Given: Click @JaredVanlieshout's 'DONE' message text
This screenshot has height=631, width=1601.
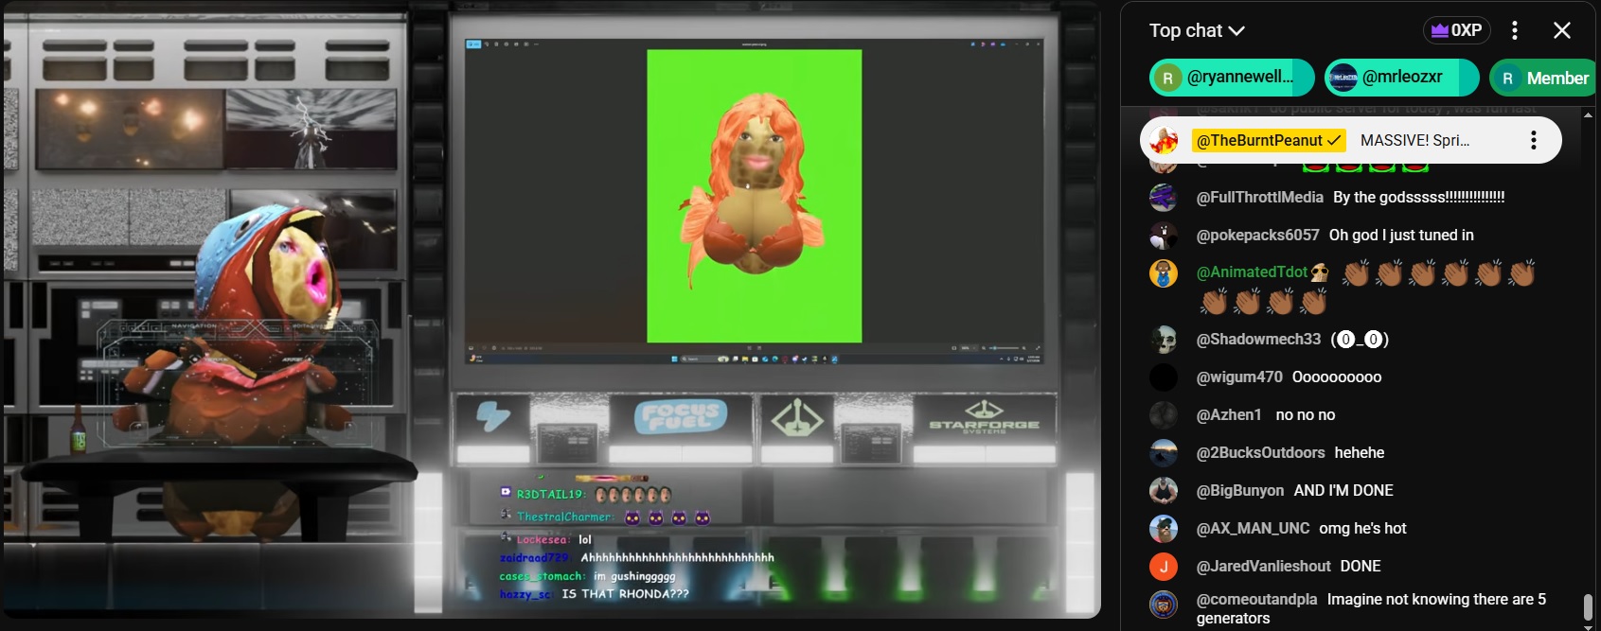Looking at the screenshot, I should [1361, 566].
